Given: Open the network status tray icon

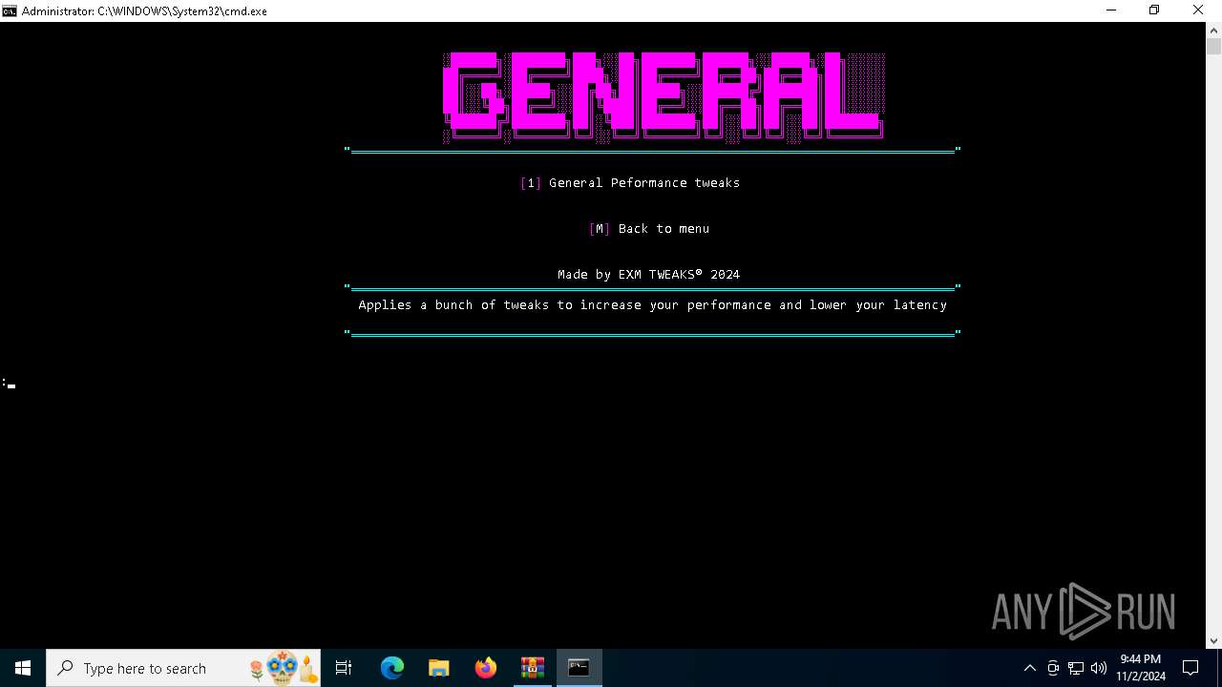Looking at the screenshot, I should coord(1076,668).
